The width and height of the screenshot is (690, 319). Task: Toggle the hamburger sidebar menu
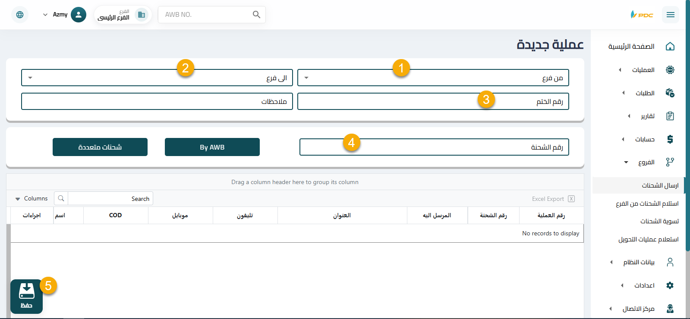tap(670, 15)
